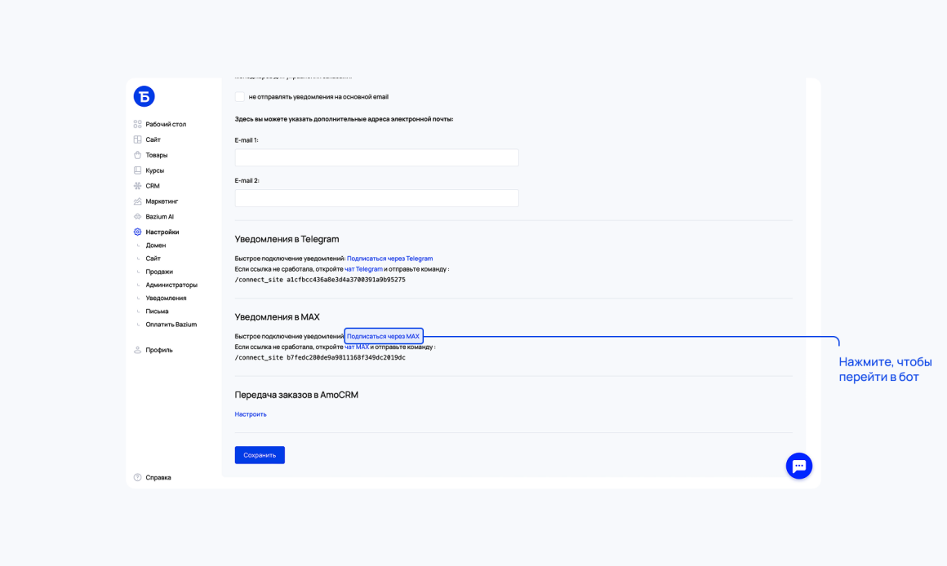Click the Маркетинг chart icon

(x=138, y=201)
